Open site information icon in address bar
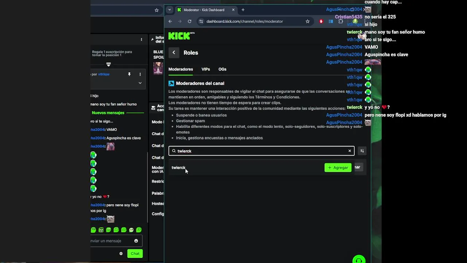Screen dimensions: 467x263 coord(201,21)
